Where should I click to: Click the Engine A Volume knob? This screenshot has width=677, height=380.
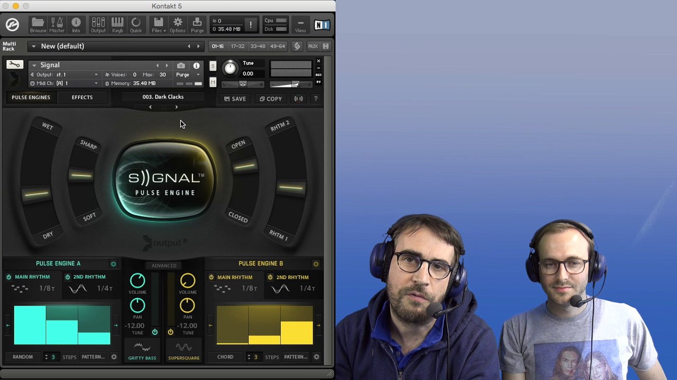tap(138, 281)
